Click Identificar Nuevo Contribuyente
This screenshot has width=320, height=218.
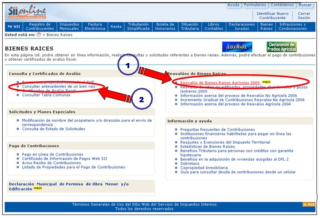coord(272,16)
